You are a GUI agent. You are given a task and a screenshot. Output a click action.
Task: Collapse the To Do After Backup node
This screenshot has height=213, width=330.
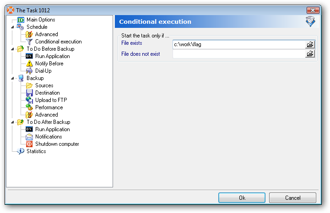tap(13, 122)
